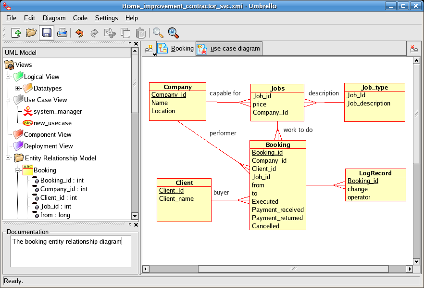This screenshot has height=288, width=424.
Task: Click tree view scroll down arrow
Action: (x=135, y=216)
